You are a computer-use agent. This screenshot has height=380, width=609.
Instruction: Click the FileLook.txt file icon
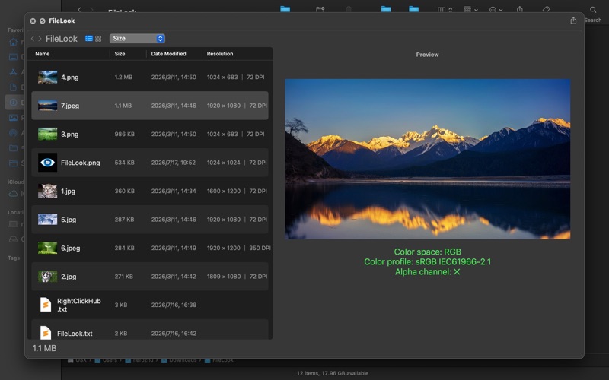pos(46,333)
